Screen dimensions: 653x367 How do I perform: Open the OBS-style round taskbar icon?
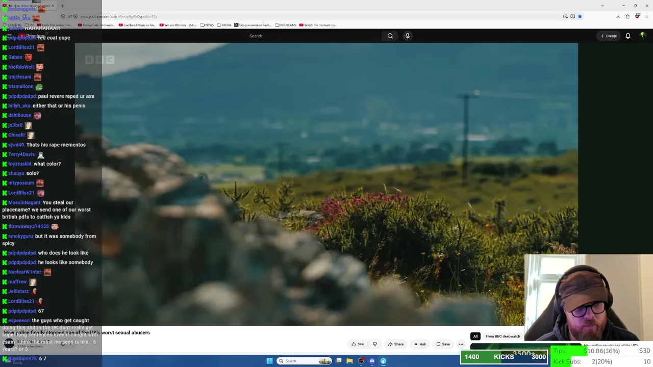point(361,361)
